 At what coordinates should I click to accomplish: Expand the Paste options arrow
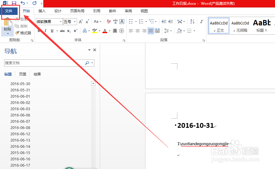click(x=8, y=33)
